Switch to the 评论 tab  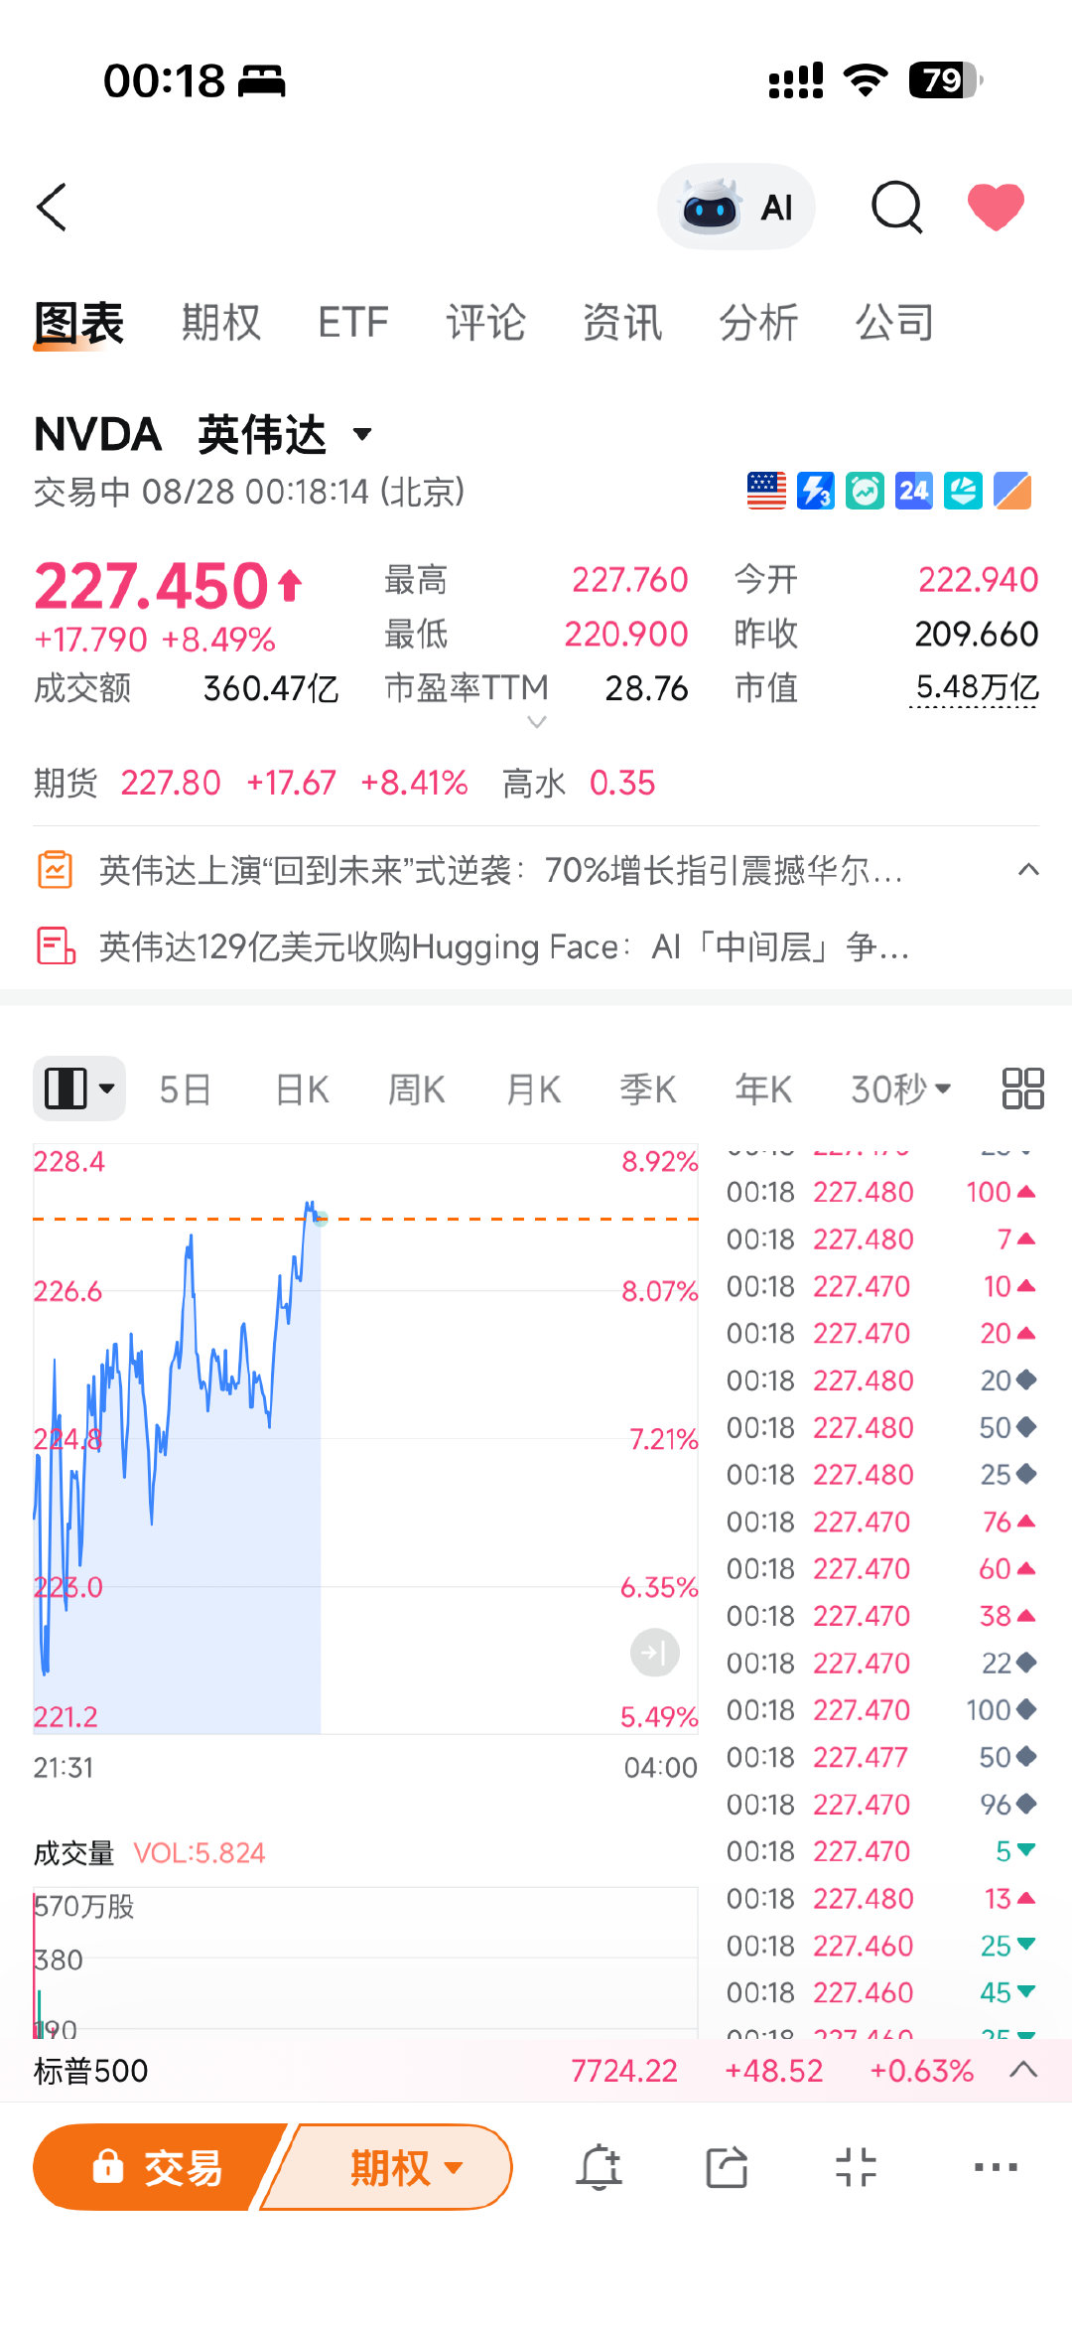click(x=485, y=323)
